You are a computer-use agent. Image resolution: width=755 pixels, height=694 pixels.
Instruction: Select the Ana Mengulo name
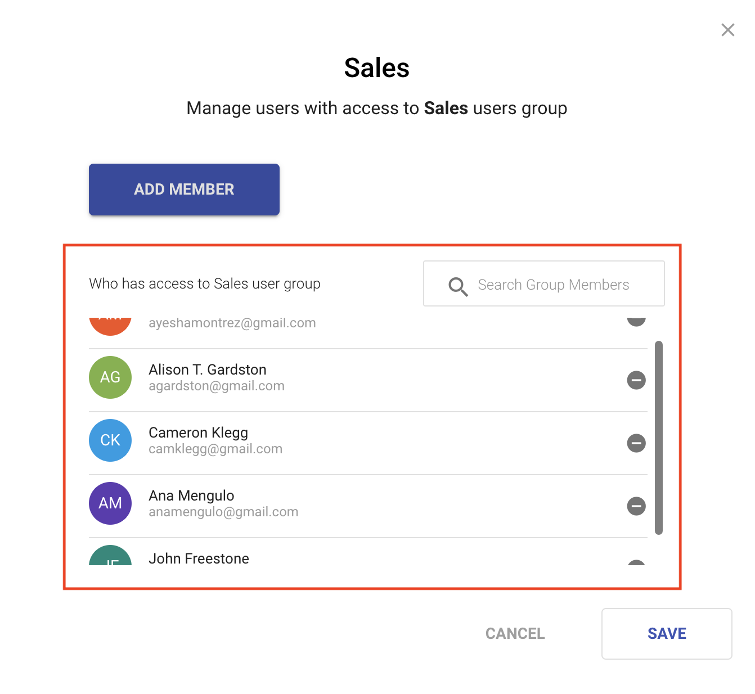(191, 495)
